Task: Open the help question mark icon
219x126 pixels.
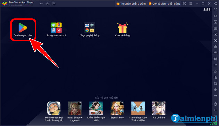Action: (x=185, y=3)
